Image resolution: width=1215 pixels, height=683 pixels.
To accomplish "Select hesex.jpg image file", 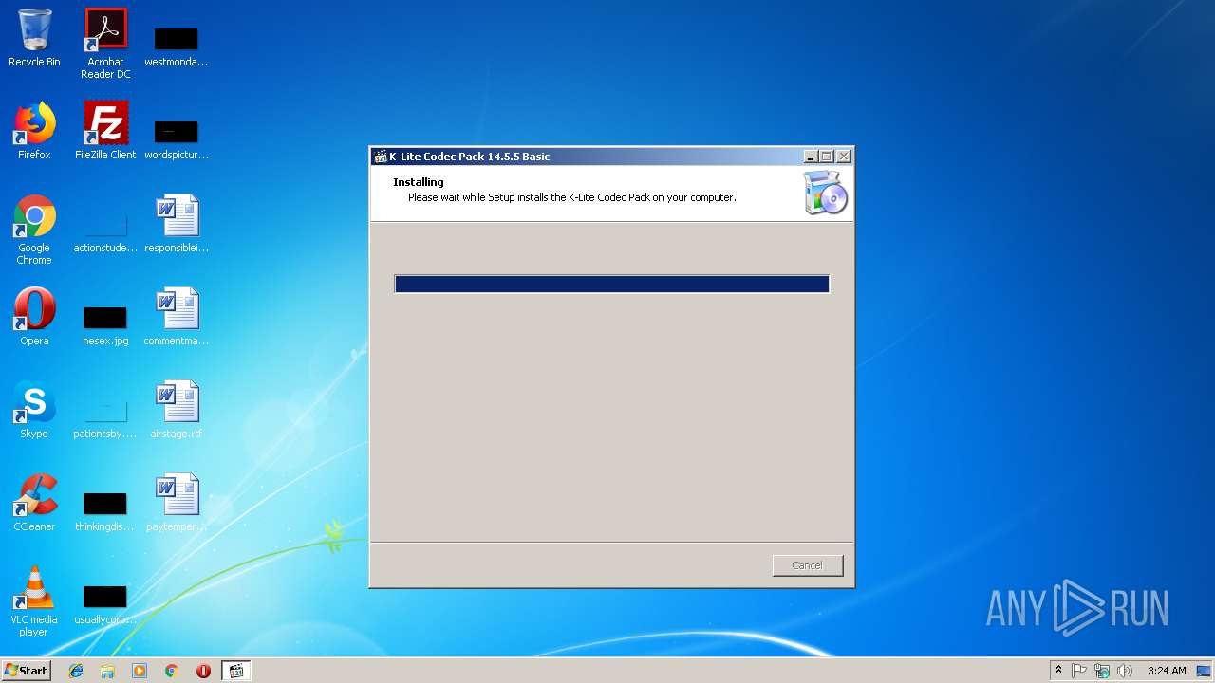I will point(105,324).
